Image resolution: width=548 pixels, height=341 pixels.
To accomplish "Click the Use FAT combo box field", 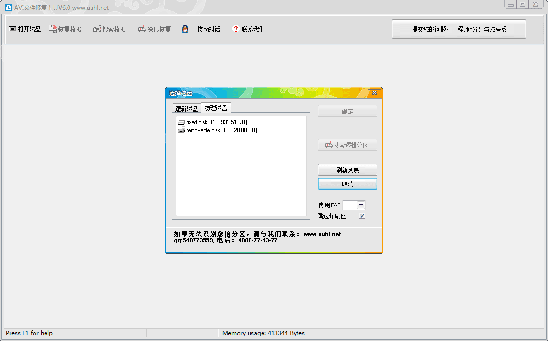I will 350,205.
